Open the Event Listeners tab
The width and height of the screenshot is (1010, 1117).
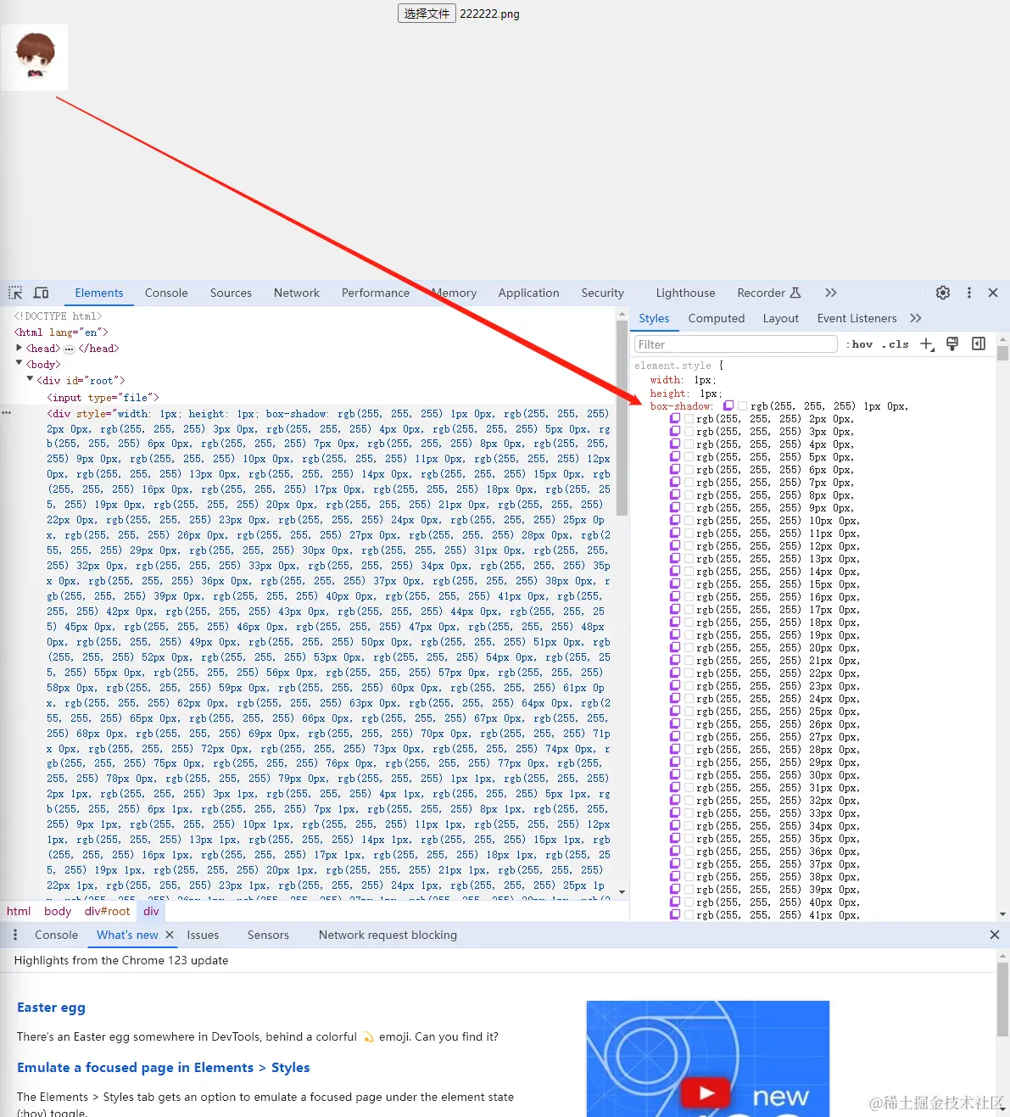pos(857,318)
